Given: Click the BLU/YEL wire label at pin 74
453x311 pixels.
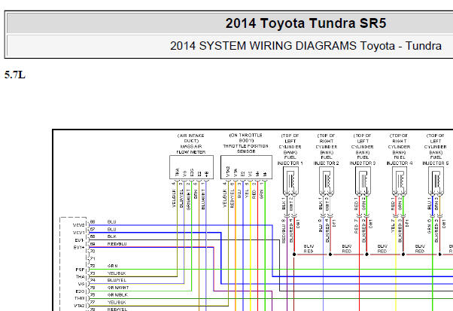Looking at the screenshot, I should [x=117, y=280].
